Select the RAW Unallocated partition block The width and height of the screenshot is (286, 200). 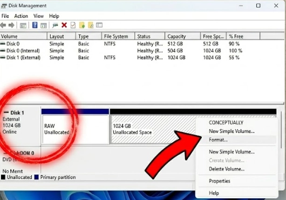(76, 129)
